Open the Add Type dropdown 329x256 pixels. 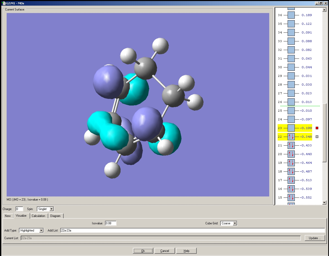tap(41, 230)
